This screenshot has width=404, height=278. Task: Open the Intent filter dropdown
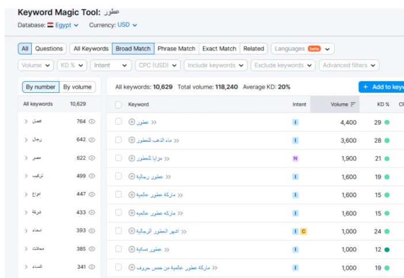pyautogui.click(x=111, y=65)
